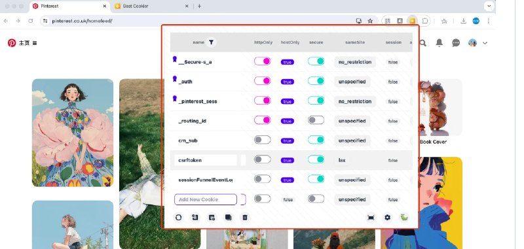Open the Pinterest home menu hamburger
Screen dimensions: 524x249
35,43
